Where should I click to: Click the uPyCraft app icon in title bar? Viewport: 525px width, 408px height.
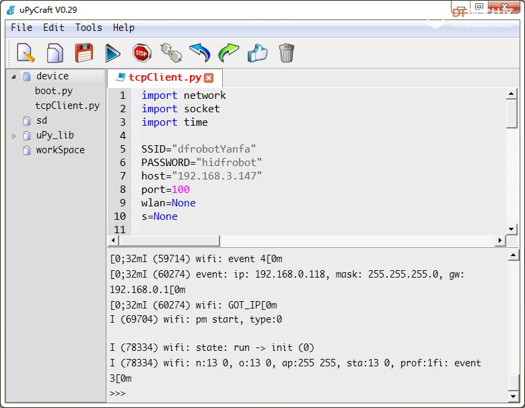click(x=11, y=10)
